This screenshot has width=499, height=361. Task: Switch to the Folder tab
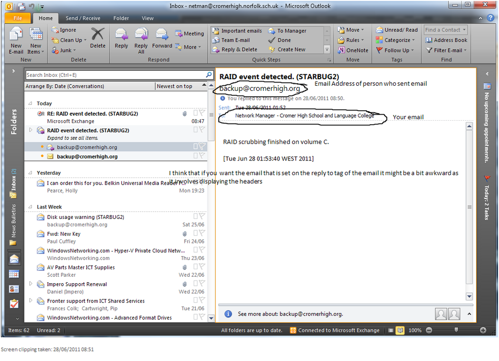coord(121,18)
